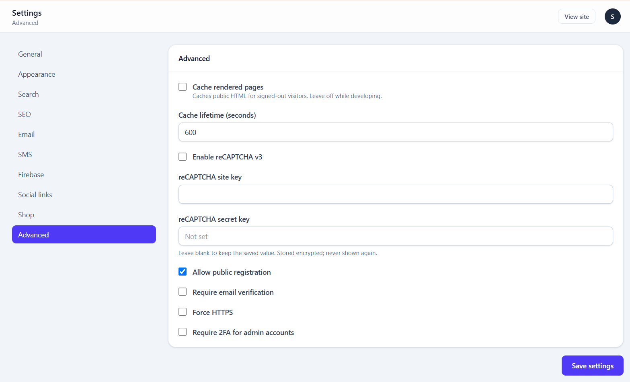Viewport: 630px width, 382px height.
Task: Click the reCAPTCHA site key field
Action: (396, 194)
